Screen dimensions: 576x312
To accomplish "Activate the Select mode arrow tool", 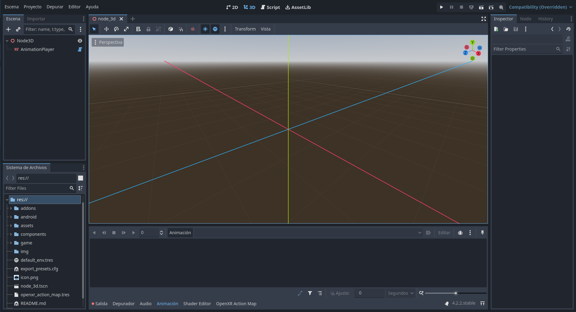I will point(94,29).
